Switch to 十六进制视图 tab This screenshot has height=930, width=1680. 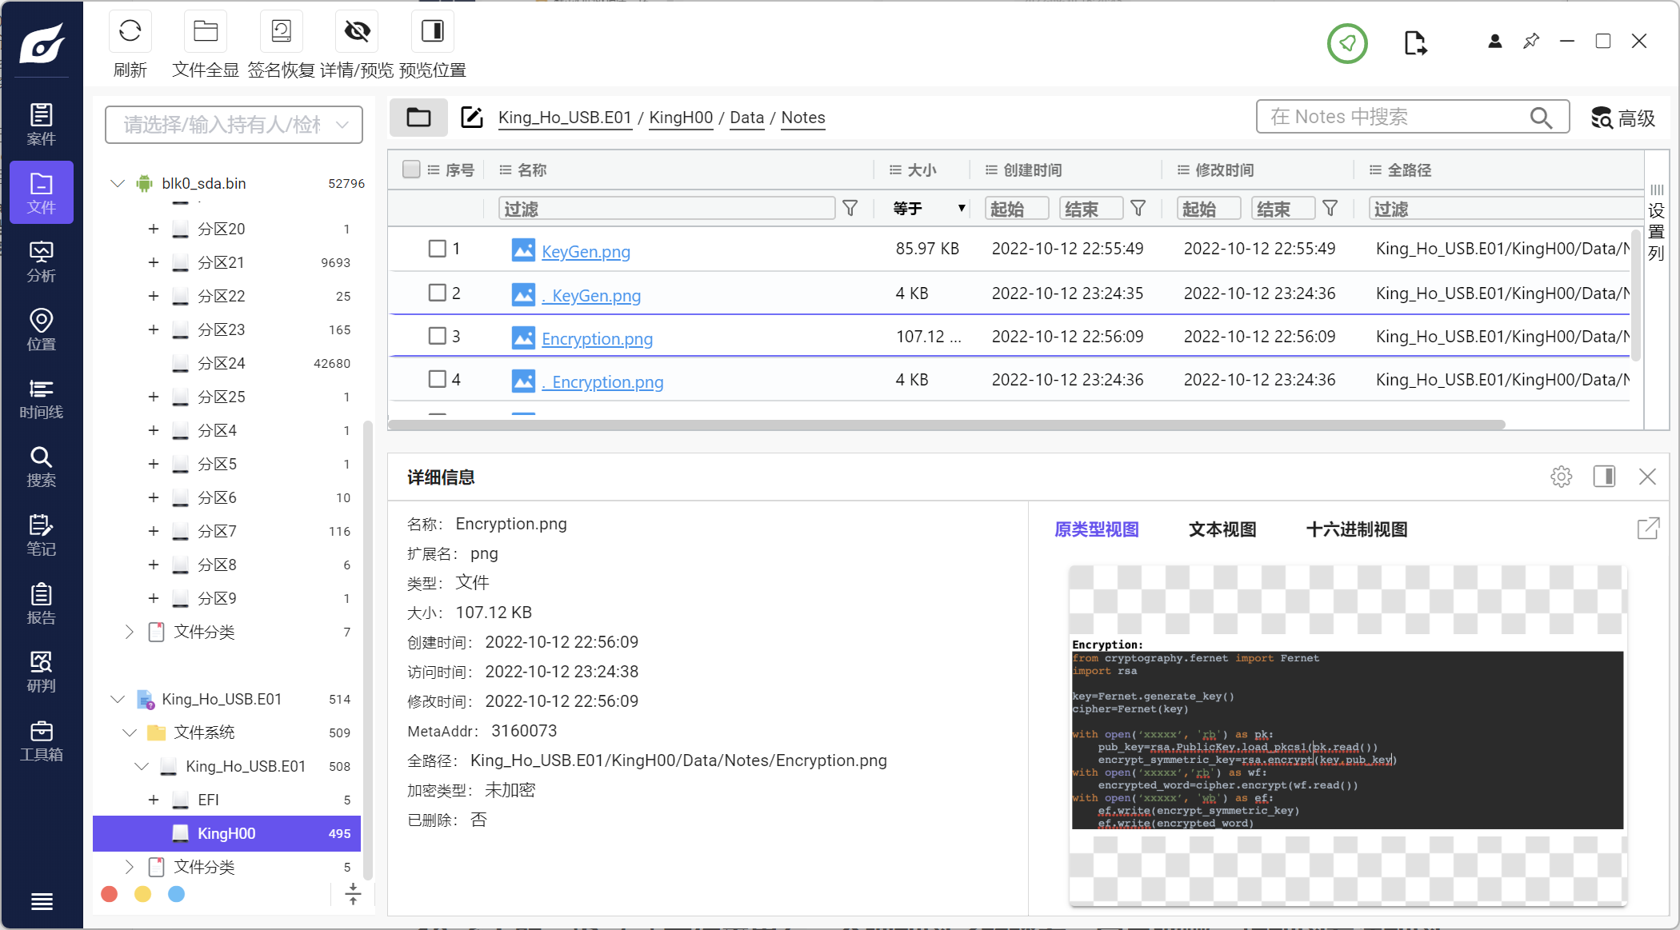coord(1357,529)
